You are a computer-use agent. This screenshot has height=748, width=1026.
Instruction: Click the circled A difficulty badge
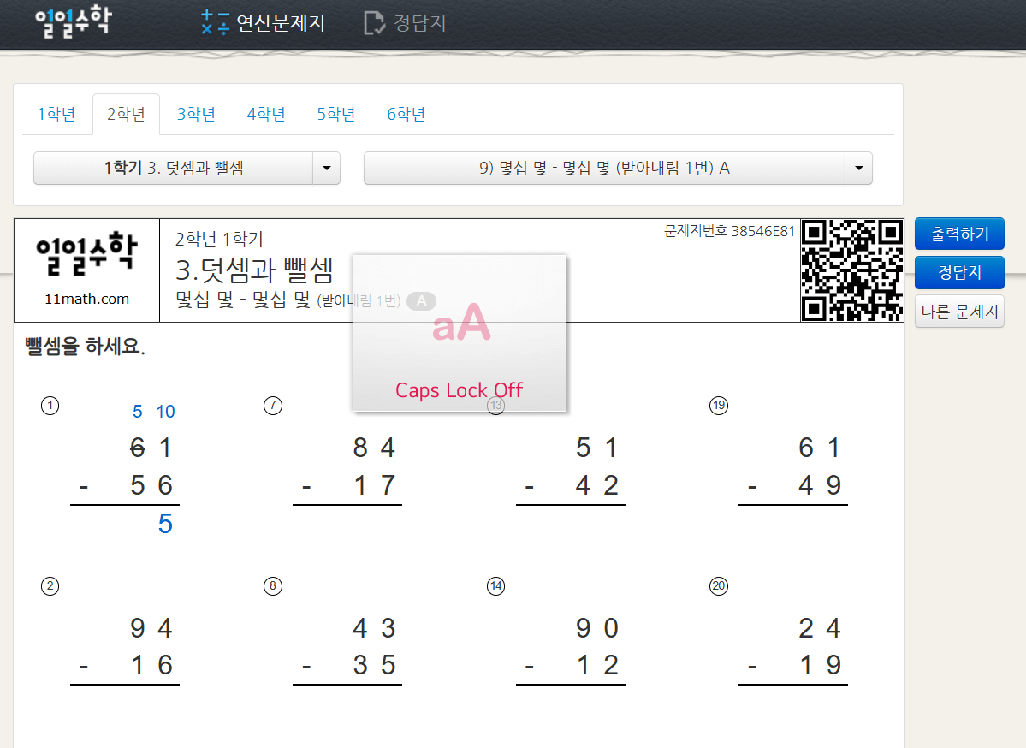[420, 301]
